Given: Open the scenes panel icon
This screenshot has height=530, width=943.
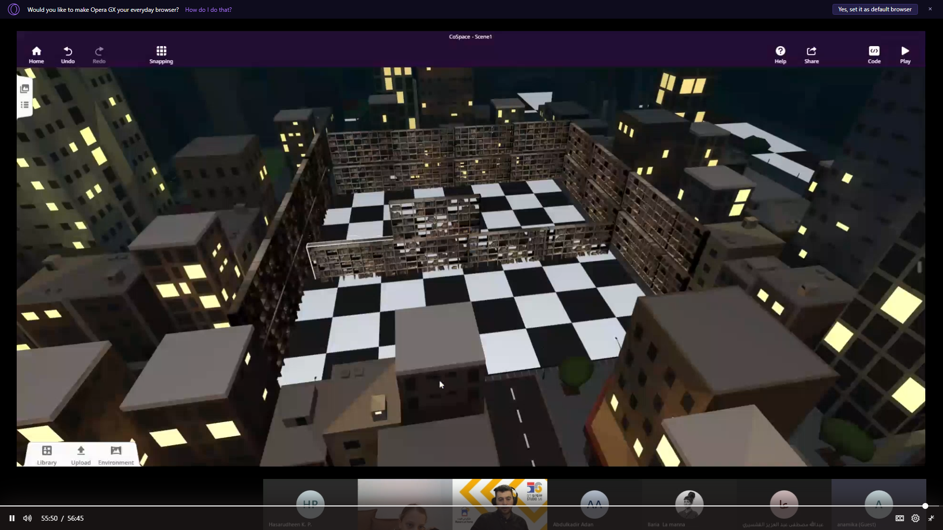Looking at the screenshot, I should (x=25, y=89).
